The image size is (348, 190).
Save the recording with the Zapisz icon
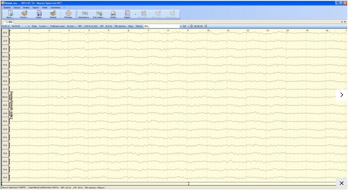click(x=39, y=14)
